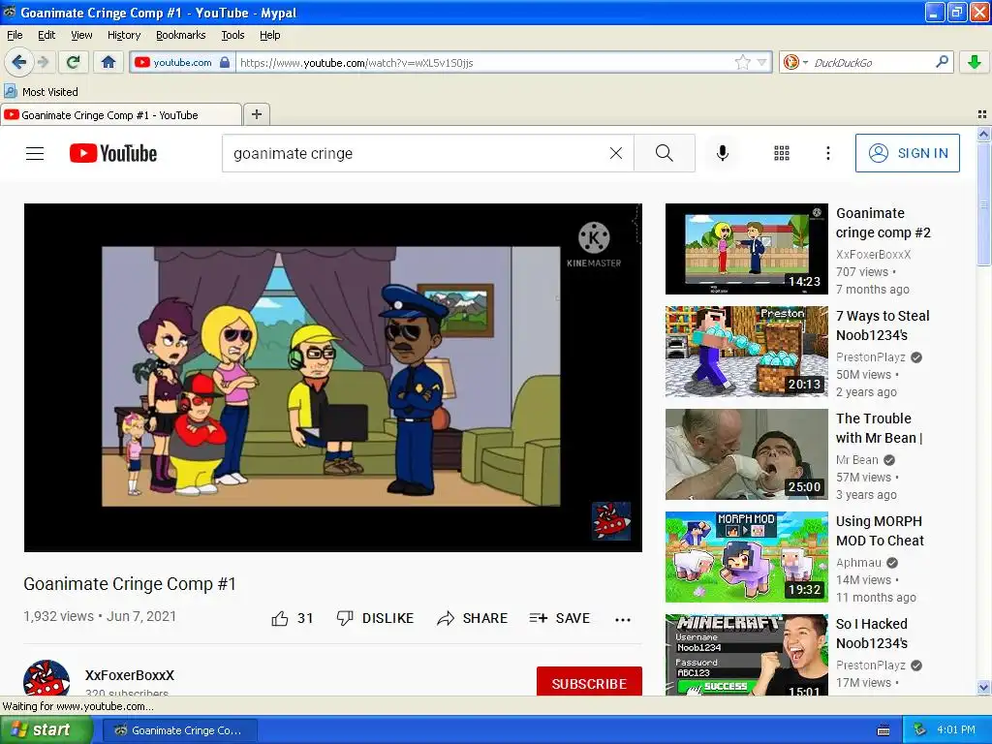Image resolution: width=992 pixels, height=744 pixels.
Task: Open the 7 Ways to Steal Noob1234's thumbnail
Action: [747, 352]
